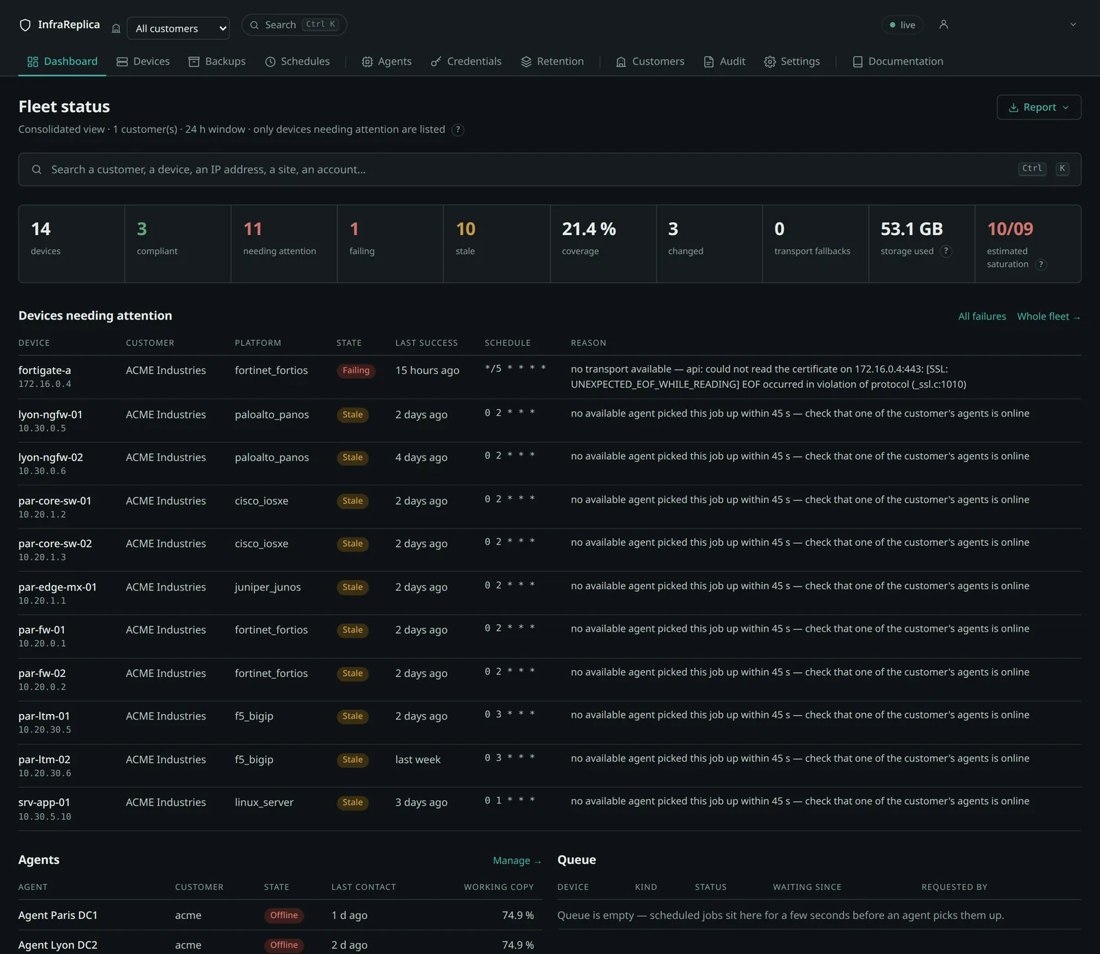Click the download icon on Report button
1100x954 pixels.
click(1013, 108)
